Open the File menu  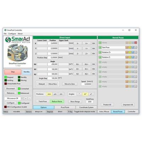[x=5, y=34]
